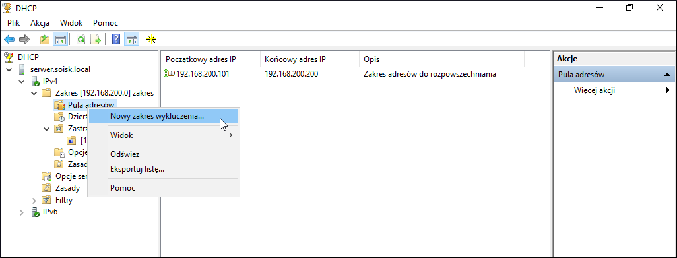Image resolution: width=677 pixels, height=258 pixels.
Task: Click the green Refresh toolbar icon
Action: (x=81, y=40)
